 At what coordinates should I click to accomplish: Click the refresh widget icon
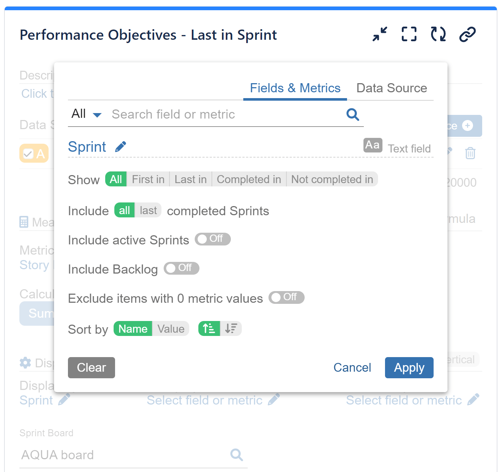438,34
